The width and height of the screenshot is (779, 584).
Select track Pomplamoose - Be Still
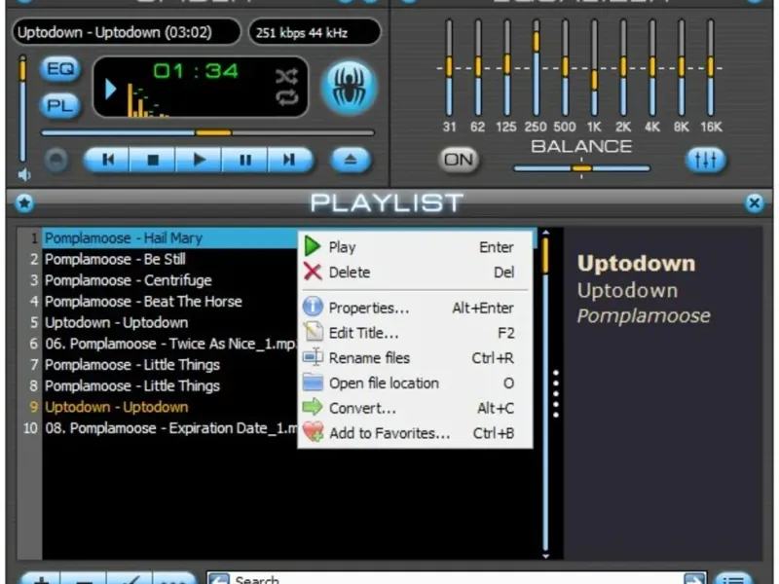pos(169,259)
